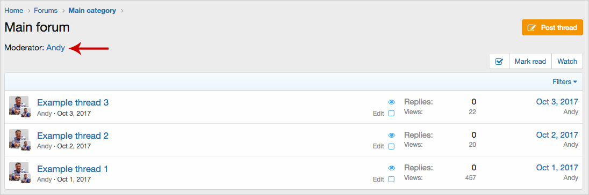Click Andy's avatar beside Example thread 1
This screenshot has height=195, width=589.
[19, 171]
